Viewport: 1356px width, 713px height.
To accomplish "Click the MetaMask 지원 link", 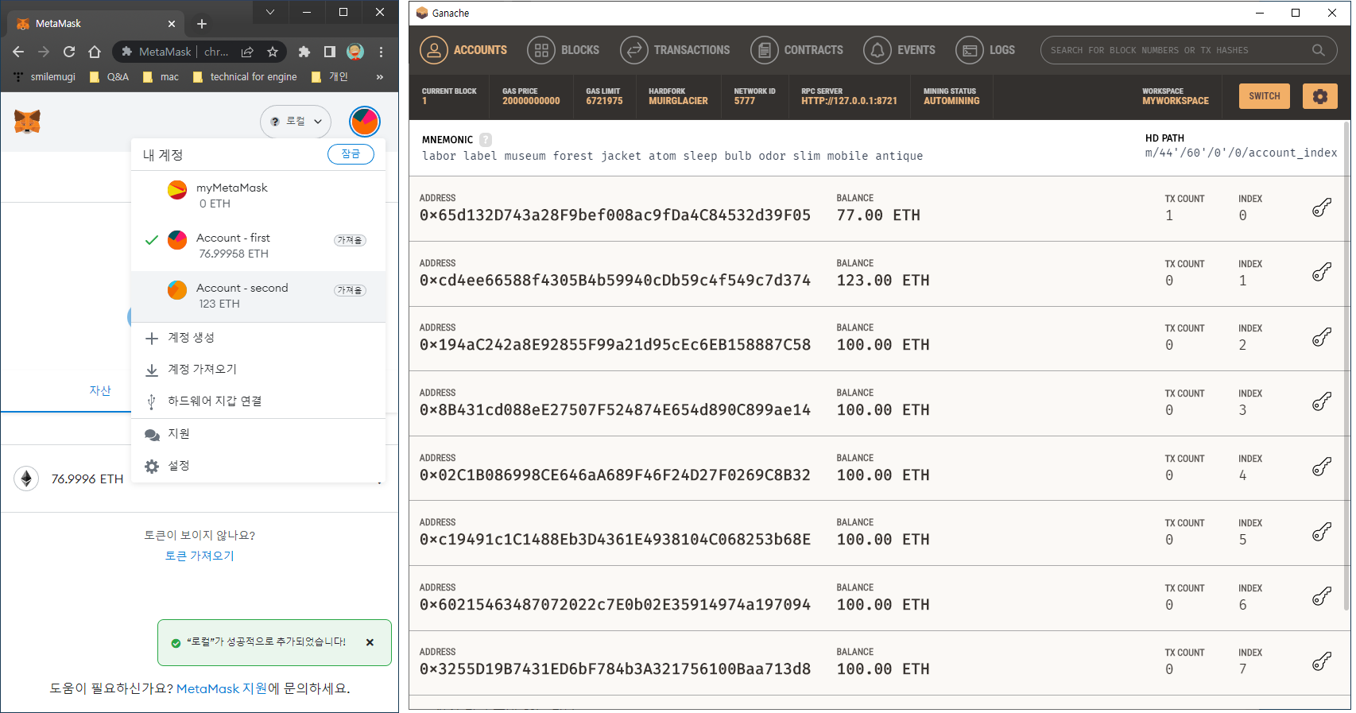I will pos(222,688).
